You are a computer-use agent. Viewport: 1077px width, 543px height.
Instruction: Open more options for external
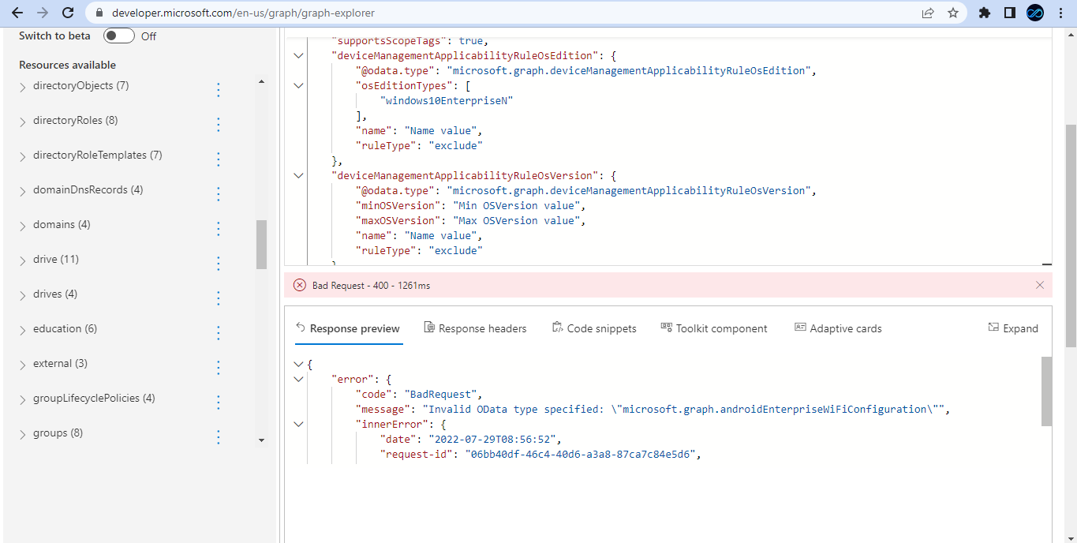coord(219,368)
